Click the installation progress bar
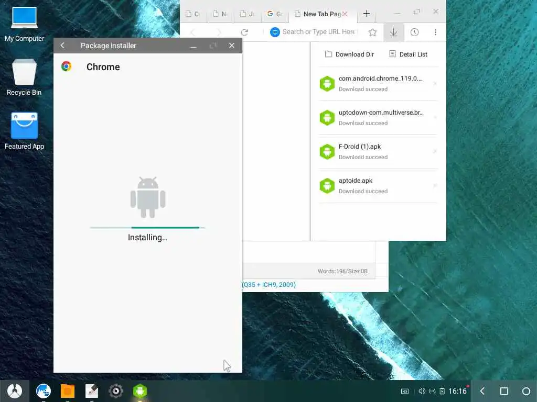 (x=147, y=227)
